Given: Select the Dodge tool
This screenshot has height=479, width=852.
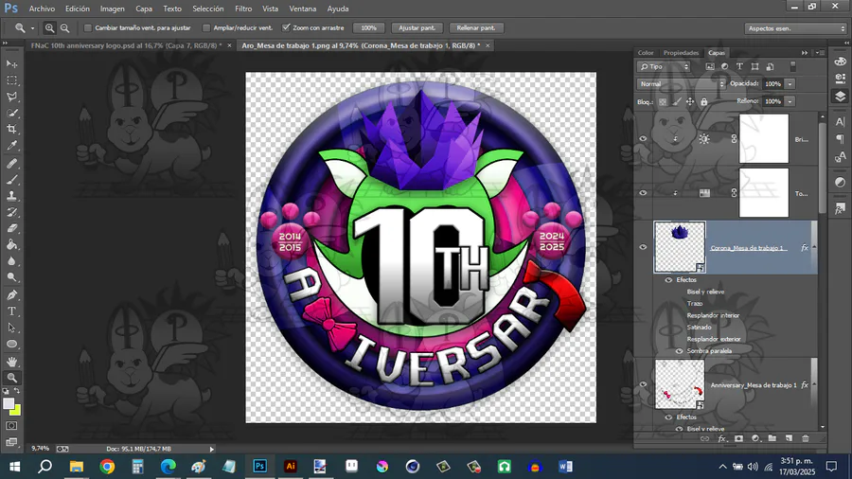Looking at the screenshot, I should coord(11,277).
